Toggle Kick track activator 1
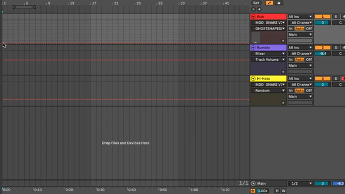This screenshot has height=194, width=345. coord(322,17)
